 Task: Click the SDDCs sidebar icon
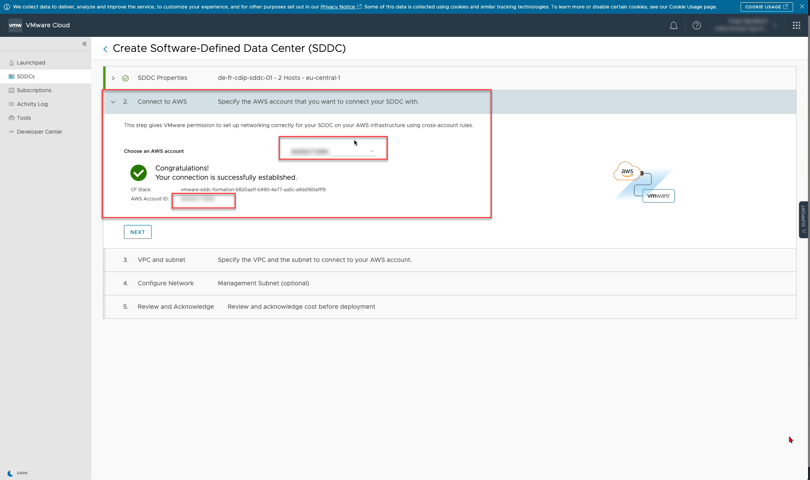pos(12,76)
